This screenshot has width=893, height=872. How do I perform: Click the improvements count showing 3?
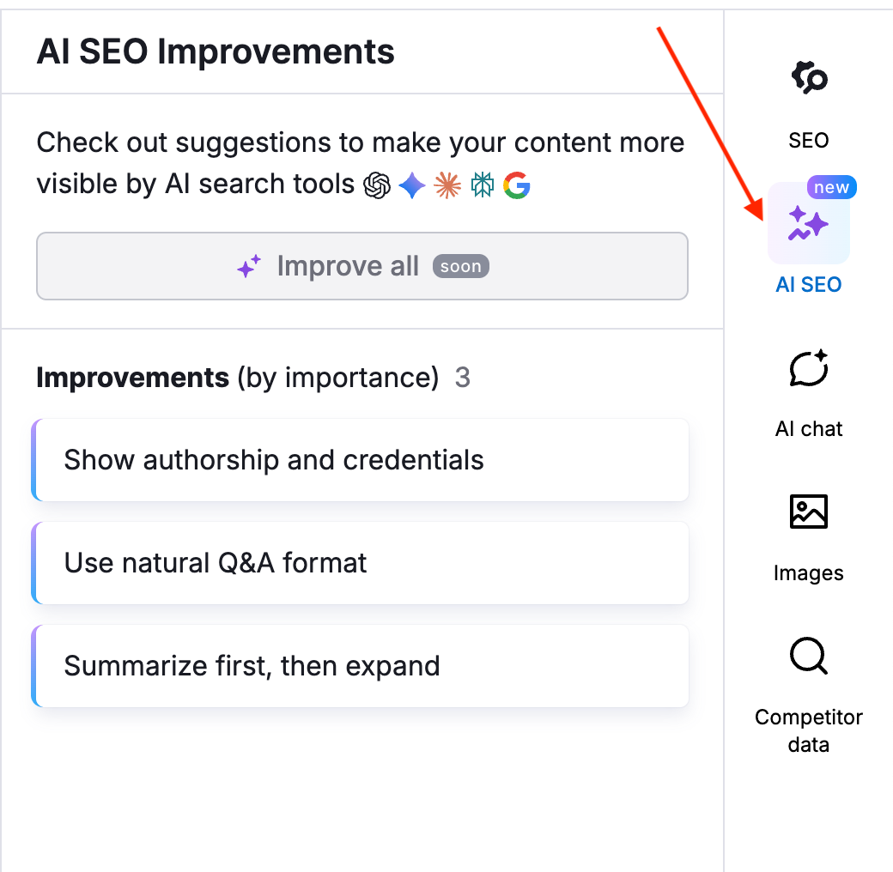pos(461,378)
